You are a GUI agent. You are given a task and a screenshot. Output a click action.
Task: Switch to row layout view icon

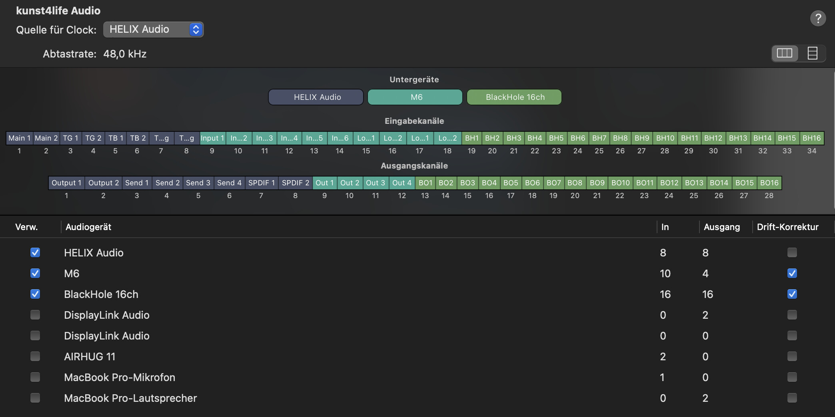pos(812,53)
